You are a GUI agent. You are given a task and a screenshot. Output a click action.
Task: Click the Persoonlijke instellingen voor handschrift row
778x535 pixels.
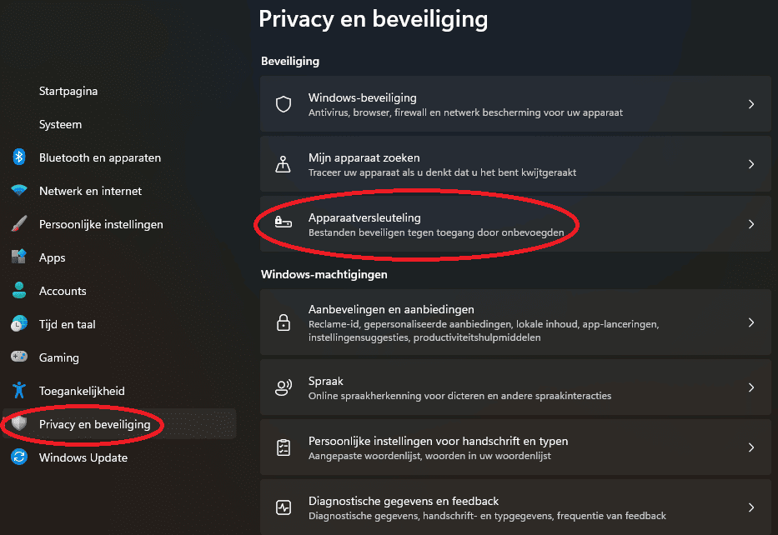(514, 447)
